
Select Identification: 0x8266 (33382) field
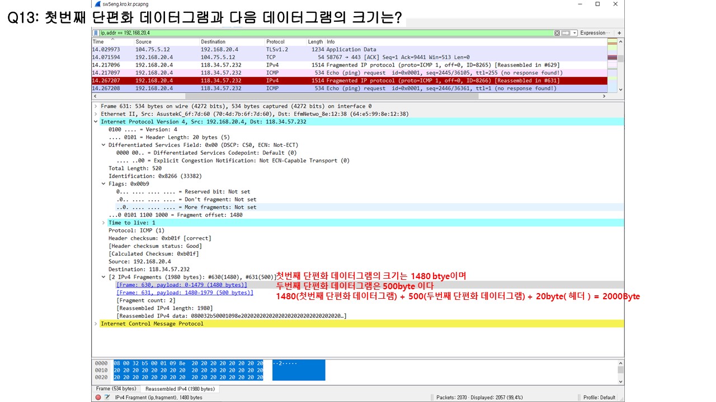pos(155,176)
